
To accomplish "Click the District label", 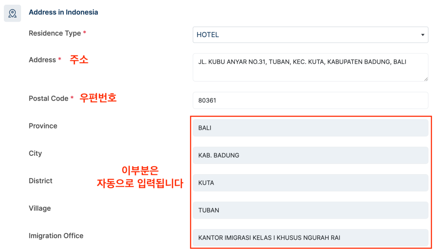I will [41, 181].
